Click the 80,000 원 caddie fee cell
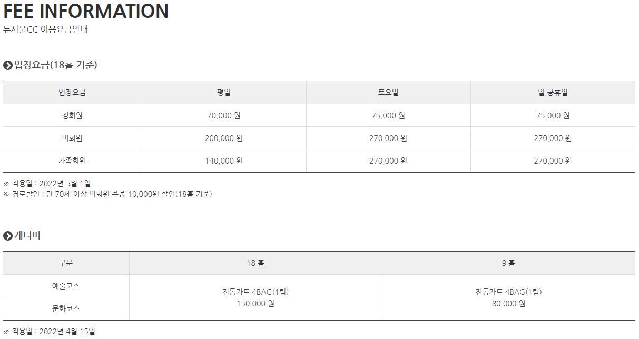This screenshot has width=639, height=339. pyautogui.click(x=508, y=304)
